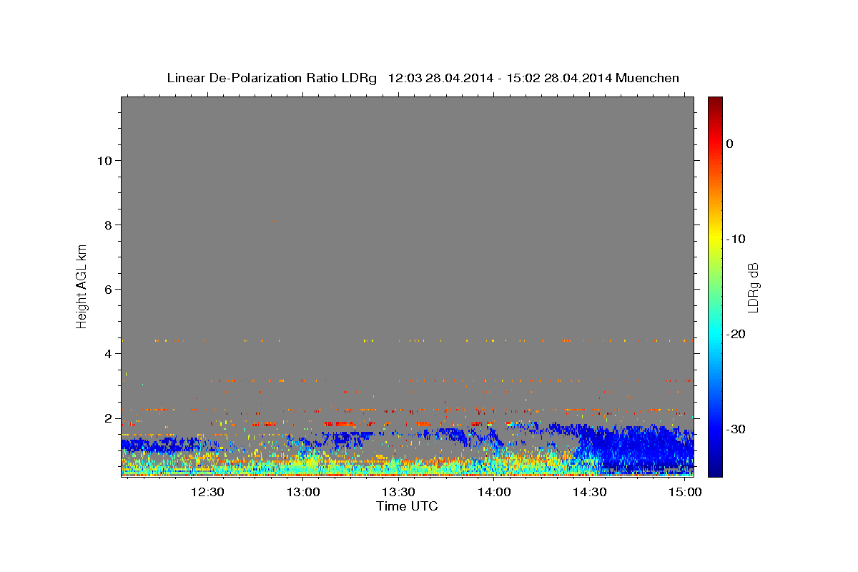The width and height of the screenshot is (858, 572).
Task: Click the height tick label 8
Action: click(x=107, y=225)
